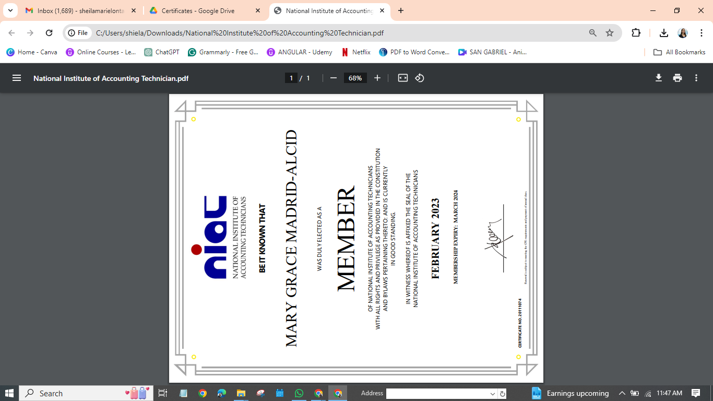Bookmark this page with star icon
Viewport: 713px width, 401px height.
610,33
